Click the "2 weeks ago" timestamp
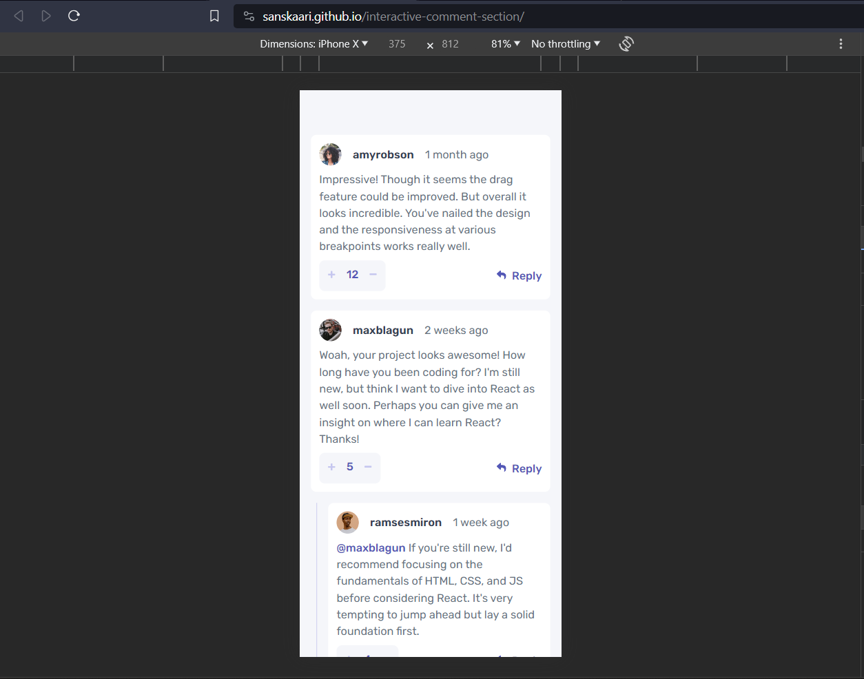Image resolution: width=864 pixels, height=679 pixels. tap(456, 331)
